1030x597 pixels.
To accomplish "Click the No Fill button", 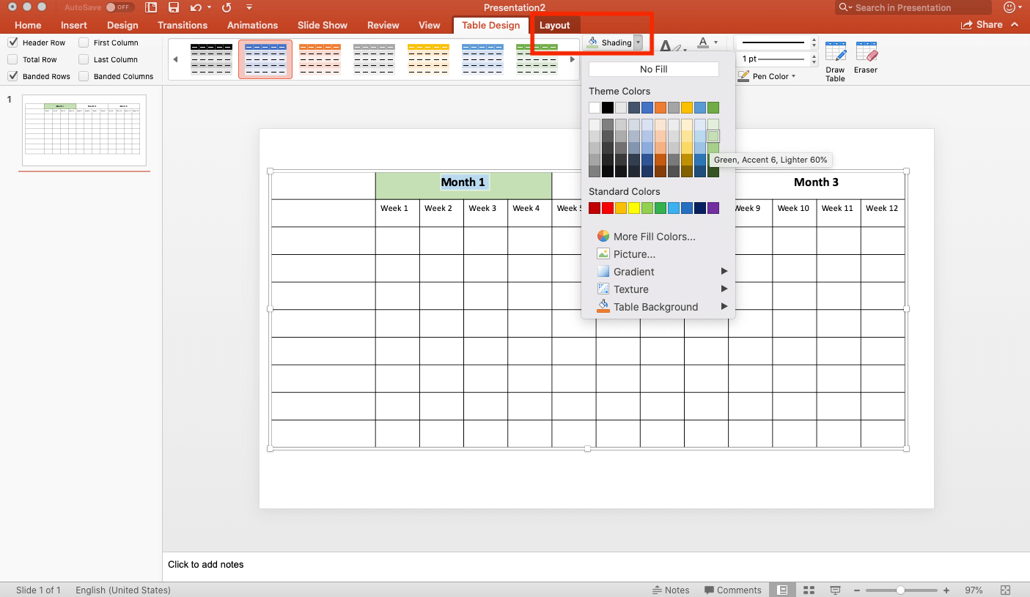I will [653, 69].
